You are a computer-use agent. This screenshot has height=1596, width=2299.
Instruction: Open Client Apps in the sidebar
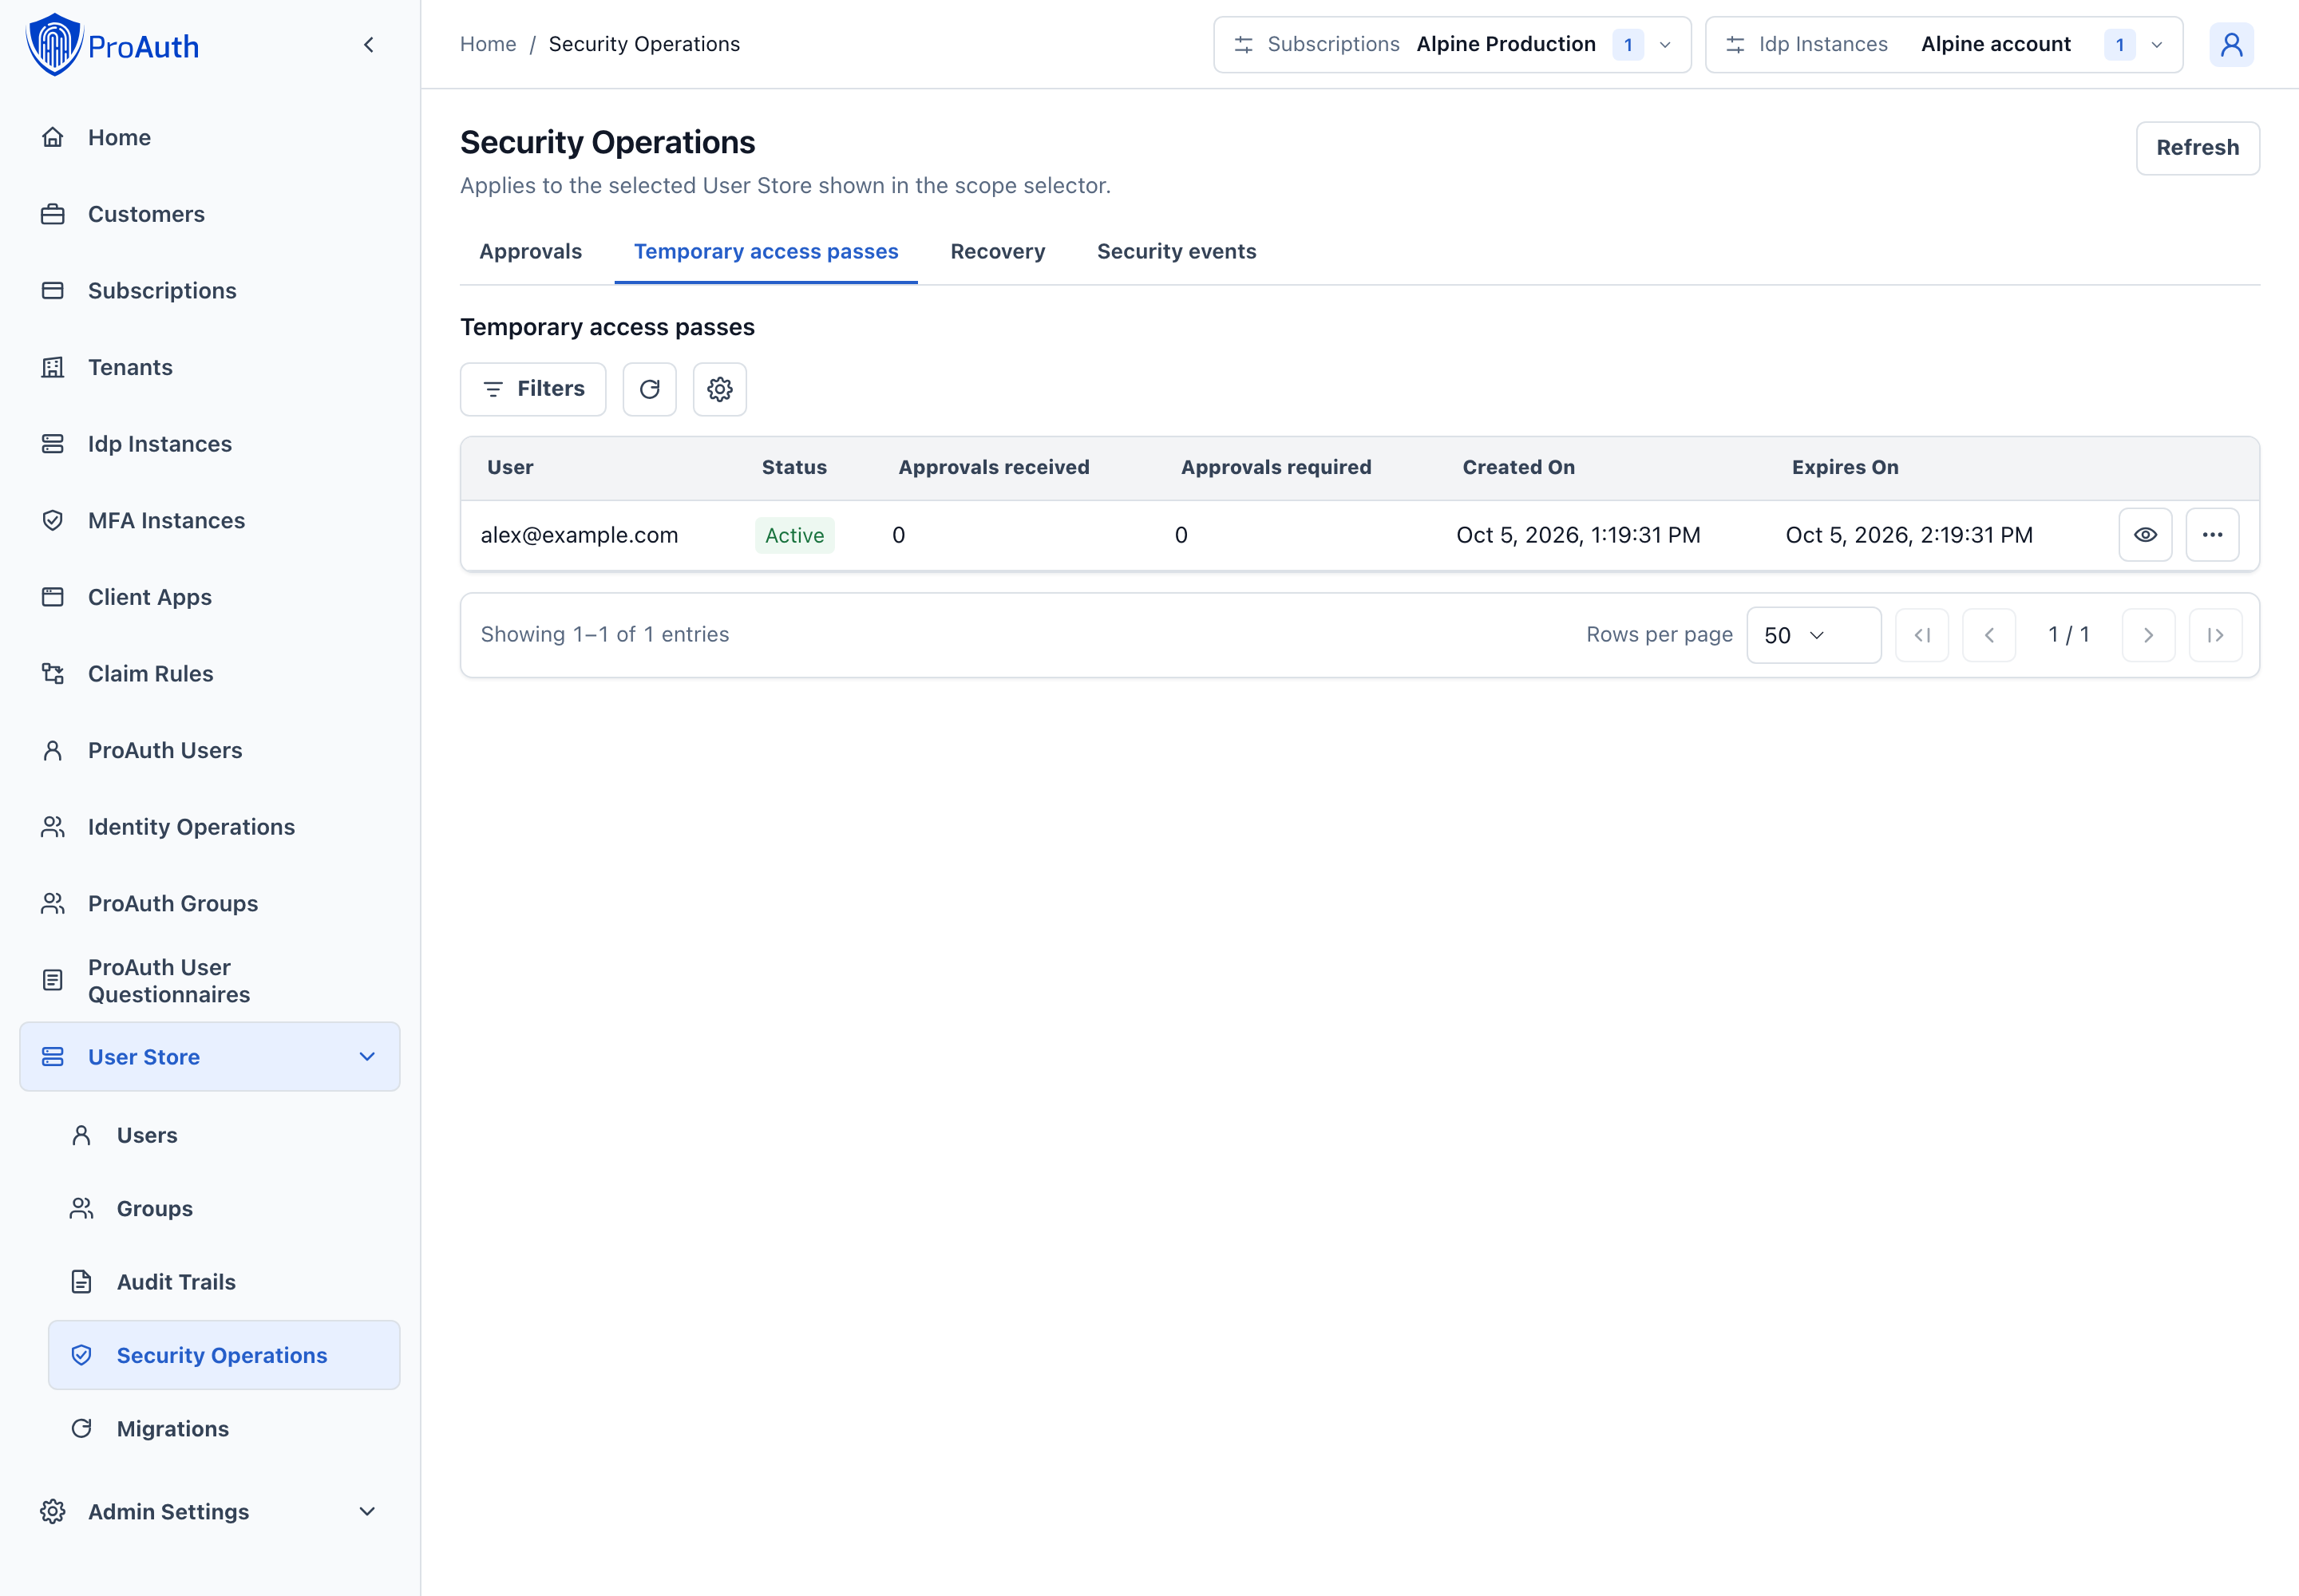(210, 597)
